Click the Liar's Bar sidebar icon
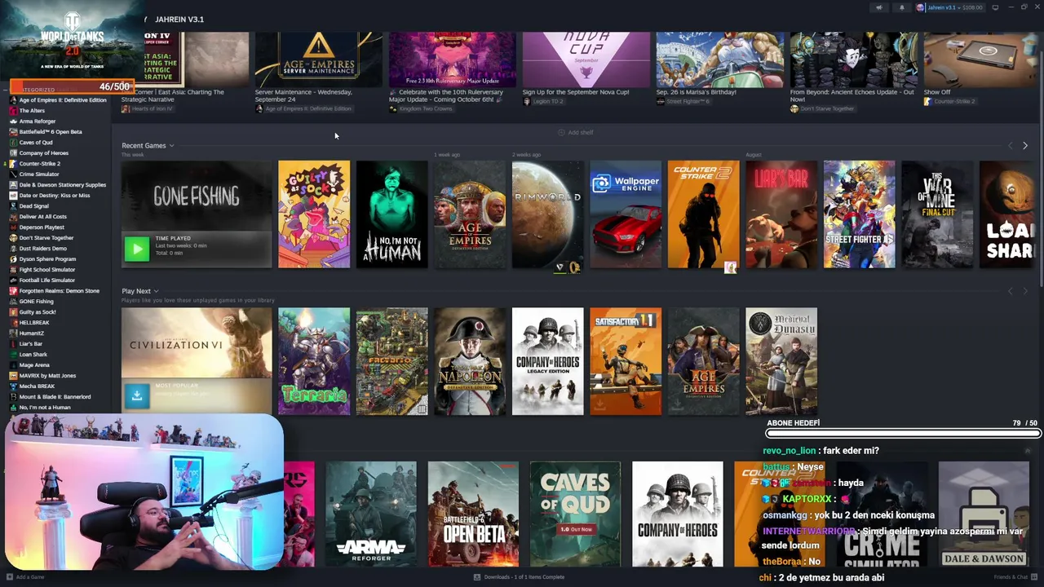 (x=13, y=344)
